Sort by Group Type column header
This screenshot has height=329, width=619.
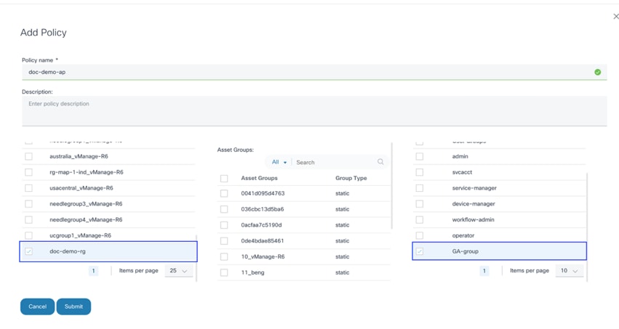coord(351,179)
